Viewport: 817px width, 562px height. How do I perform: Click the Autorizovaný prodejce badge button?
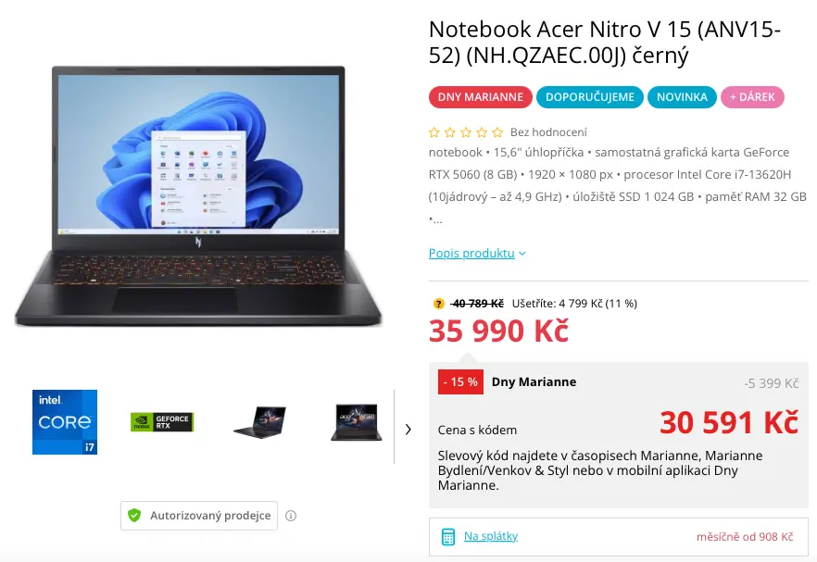pyautogui.click(x=199, y=516)
